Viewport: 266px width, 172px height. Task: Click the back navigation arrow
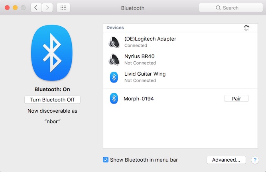click(36, 8)
